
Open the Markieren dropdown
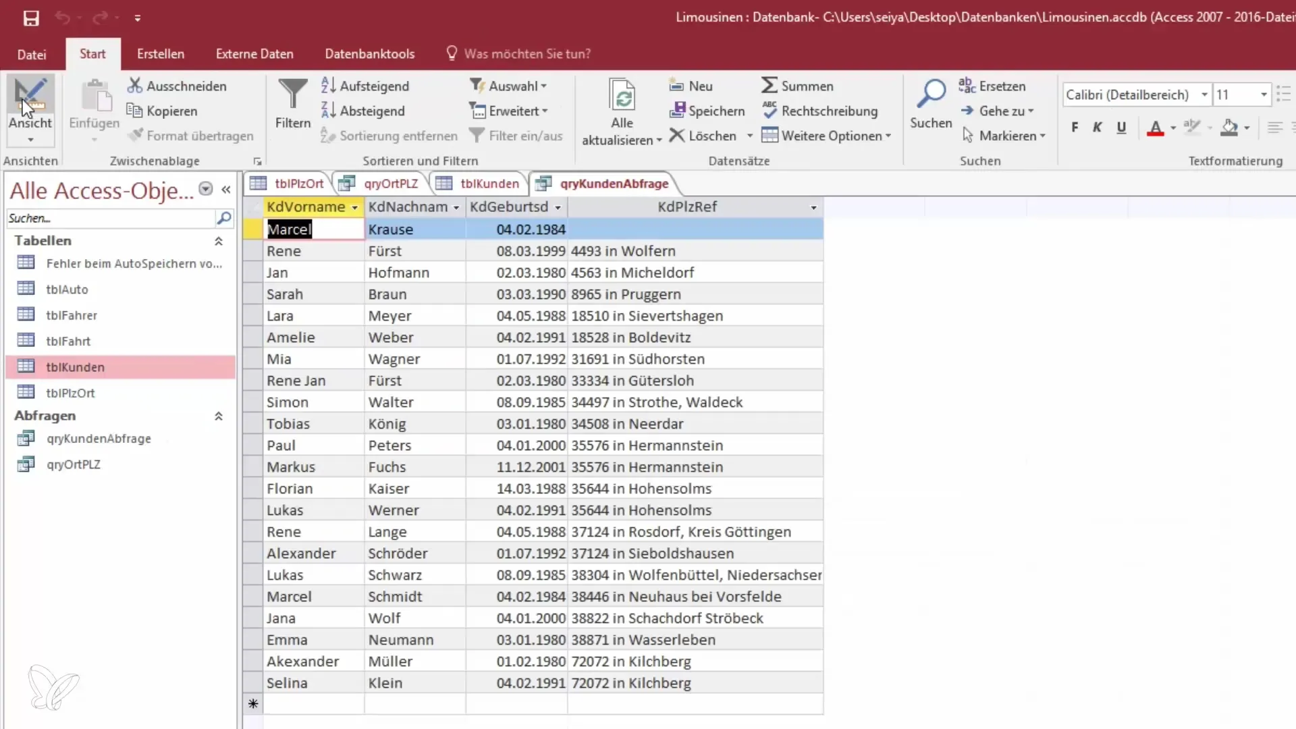point(1004,136)
